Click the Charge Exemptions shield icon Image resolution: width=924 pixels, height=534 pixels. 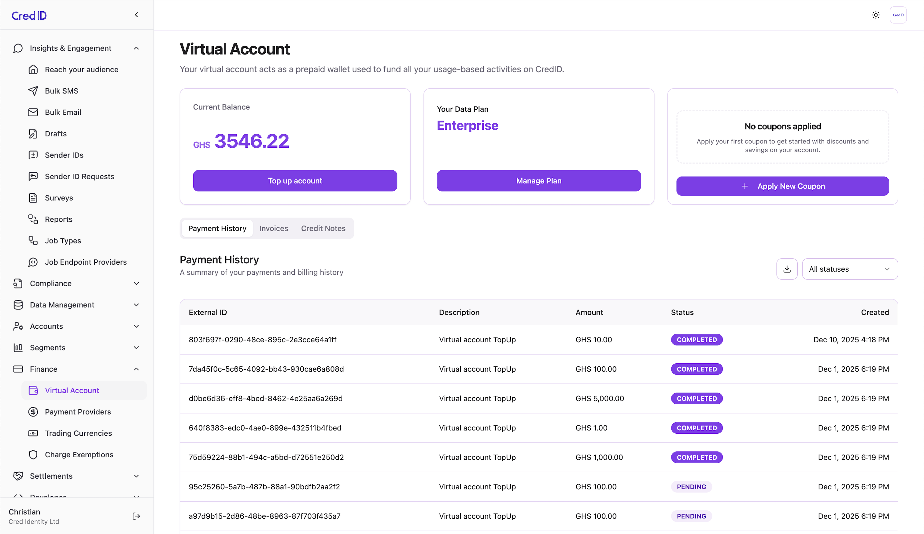click(33, 454)
